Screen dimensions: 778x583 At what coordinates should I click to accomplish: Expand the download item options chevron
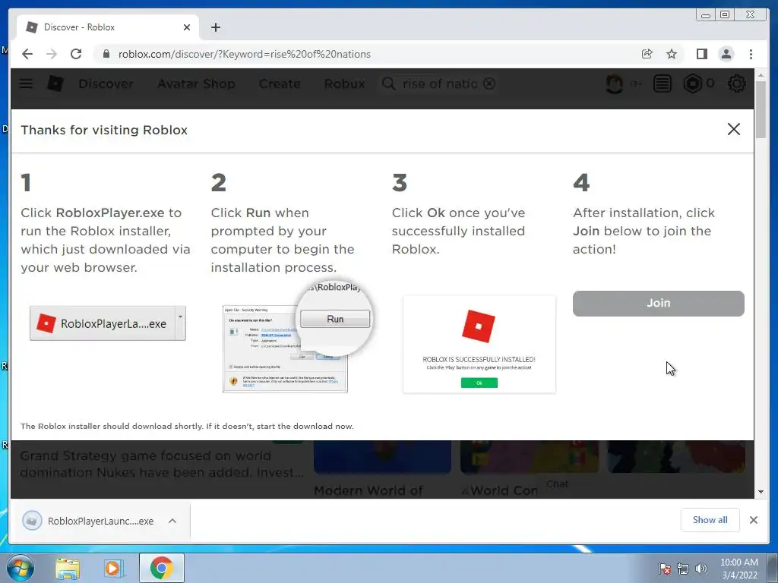pyautogui.click(x=172, y=521)
